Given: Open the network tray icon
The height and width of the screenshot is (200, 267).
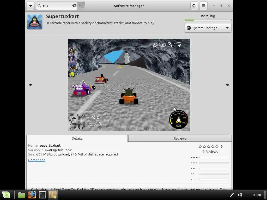Looking at the screenshot, I should [232, 195].
